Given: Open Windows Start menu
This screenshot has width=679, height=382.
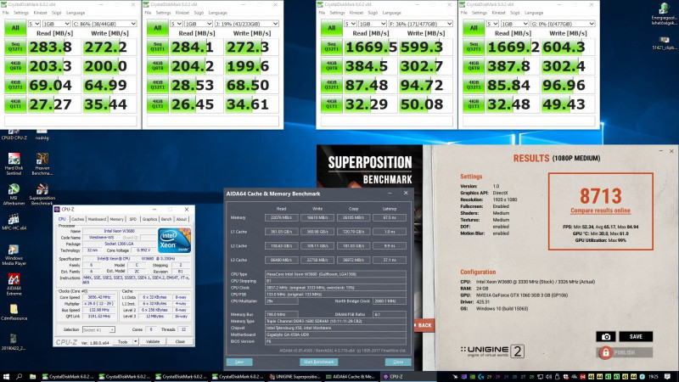Looking at the screenshot, I should (6, 377).
